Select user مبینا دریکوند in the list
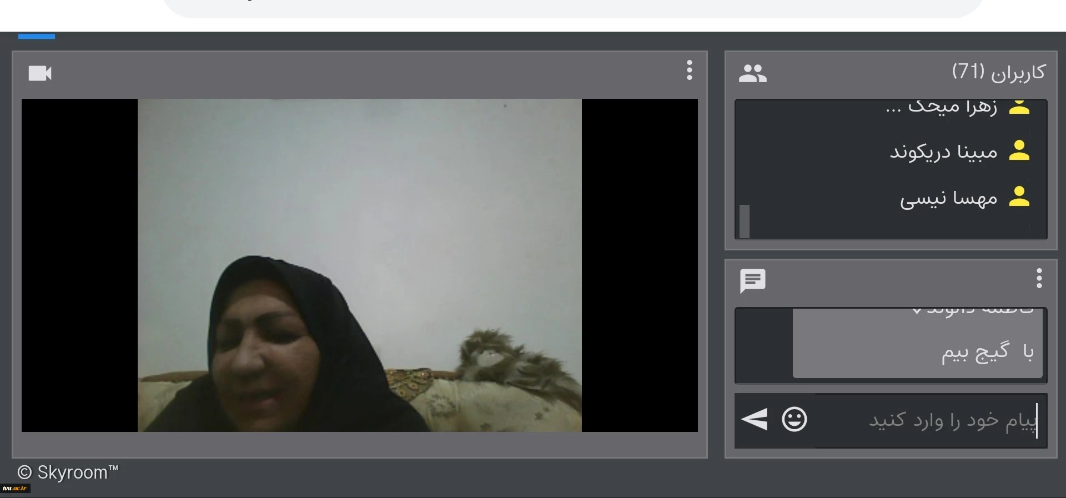Screen dimensions: 1066x498 (943, 152)
